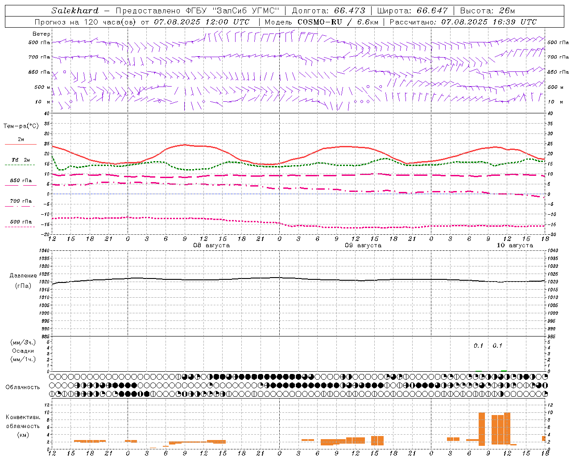The image size is (571, 457).
Task: Click the "(км)" unit under convective cloudiness
Action: click(23, 435)
